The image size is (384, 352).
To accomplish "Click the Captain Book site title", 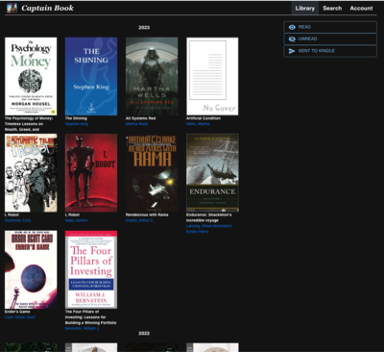I will (x=47, y=8).
